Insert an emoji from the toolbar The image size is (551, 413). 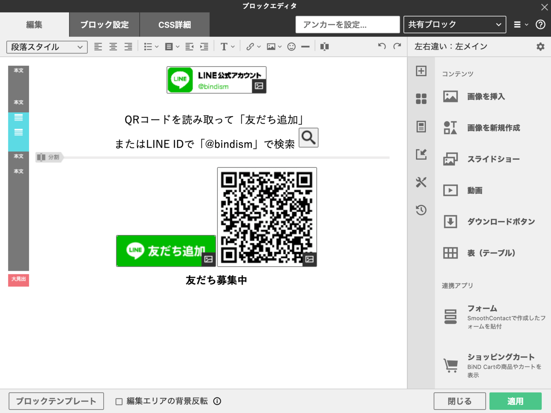(292, 47)
